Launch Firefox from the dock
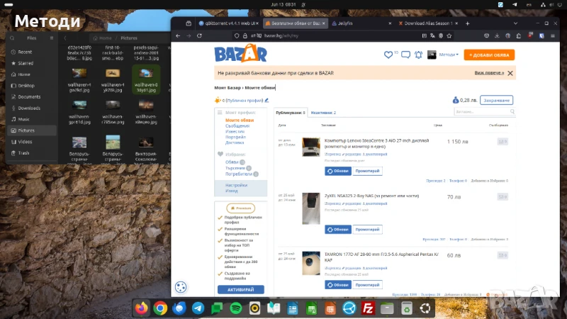The width and height of the screenshot is (567, 319). 142,308
